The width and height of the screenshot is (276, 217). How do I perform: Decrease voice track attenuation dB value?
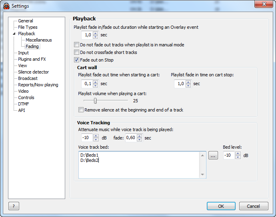[96, 139]
